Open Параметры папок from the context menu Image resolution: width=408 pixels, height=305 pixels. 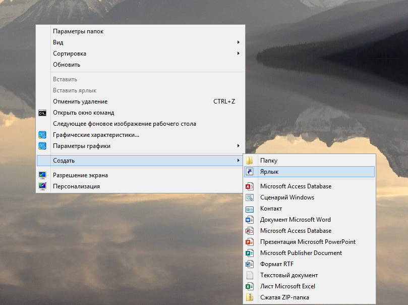point(140,31)
